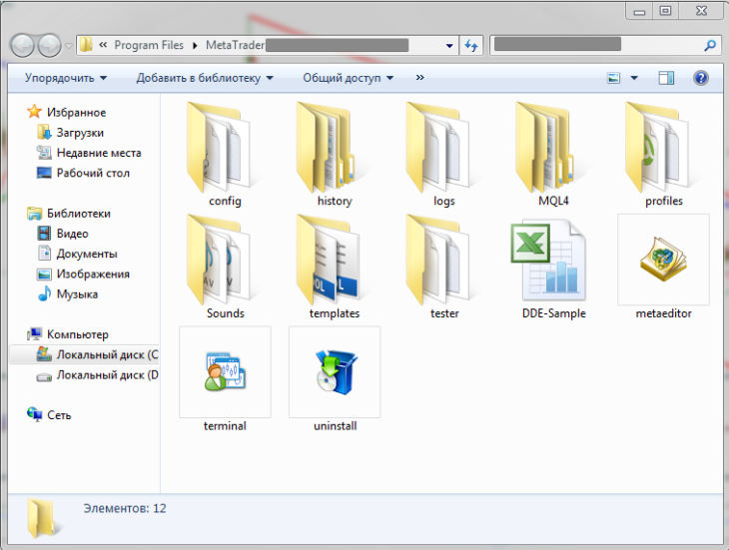The width and height of the screenshot is (729, 550).
Task: Open the profiles folder
Action: coord(663,154)
